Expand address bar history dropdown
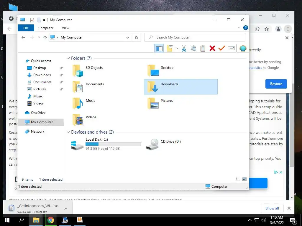This screenshot has width=302, height=226. click(127, 37)
